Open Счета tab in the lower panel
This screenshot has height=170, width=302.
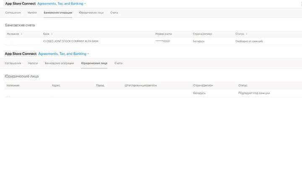tap(118, 63)
